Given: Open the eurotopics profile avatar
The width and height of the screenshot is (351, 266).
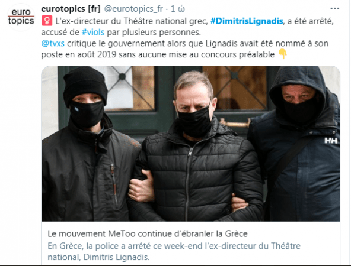Looking at the screenshot, I should (x=21, y=17).
